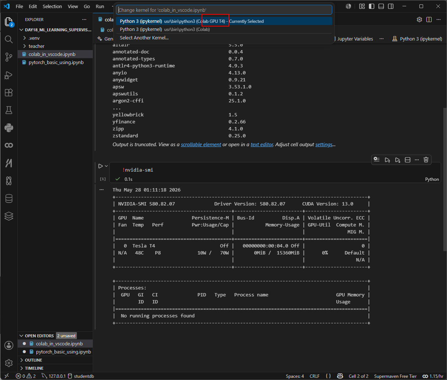Open cell toolbar more actions ellipsis
Image resolution: width=447 pixels, height=380 pixels.
click(416, 159)
